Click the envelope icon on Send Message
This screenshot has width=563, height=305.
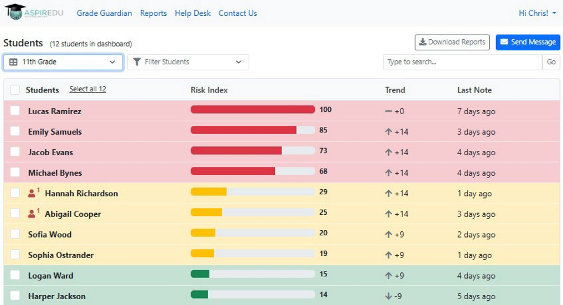tap(504, 42)
